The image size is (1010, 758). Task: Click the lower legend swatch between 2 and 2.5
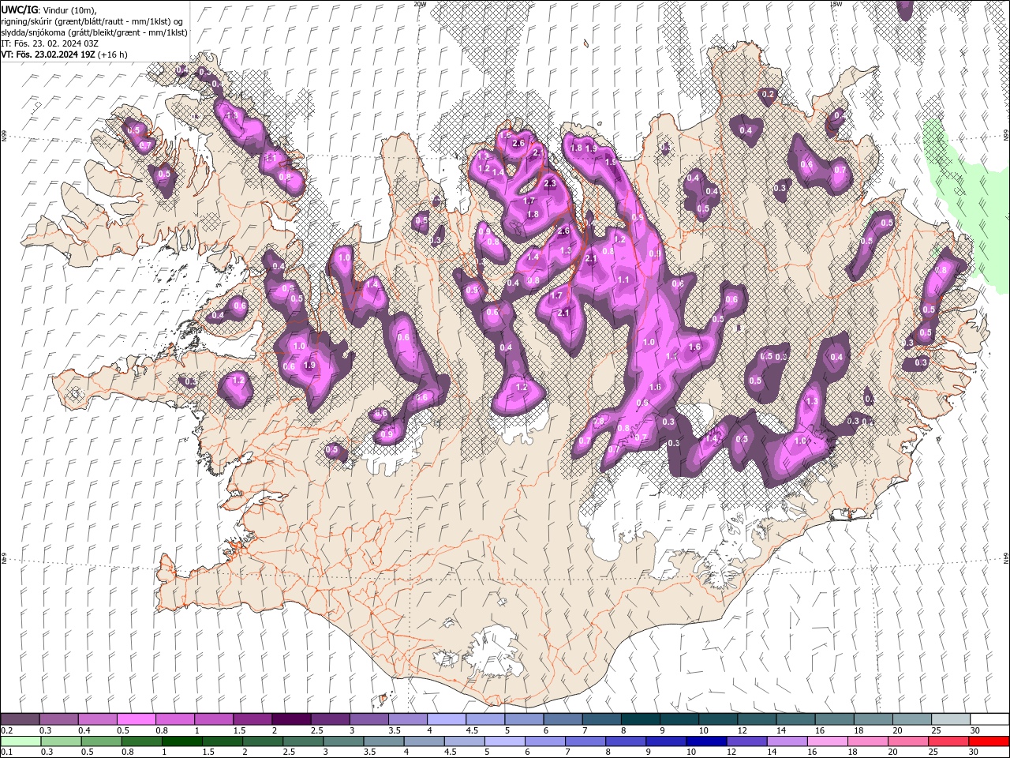tap(262, 741)
